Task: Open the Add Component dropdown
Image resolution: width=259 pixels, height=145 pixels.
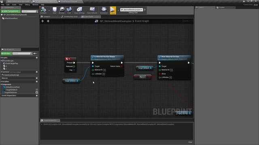Action: click(x=11, y=11)
